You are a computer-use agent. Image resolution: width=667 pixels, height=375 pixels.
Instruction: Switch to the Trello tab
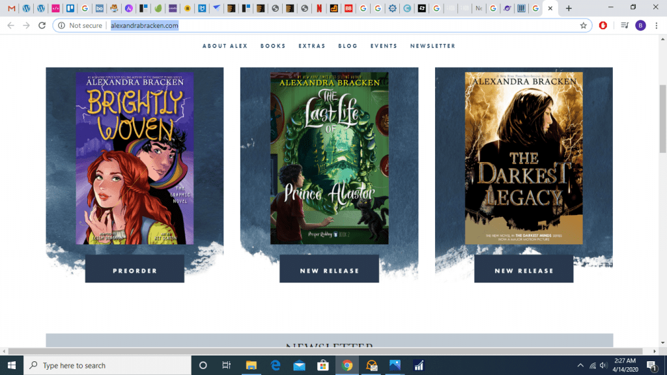coord(70,8)
